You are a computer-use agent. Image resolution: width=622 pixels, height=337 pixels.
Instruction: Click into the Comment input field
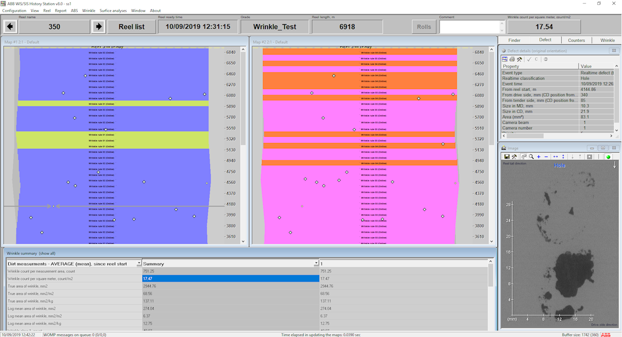[x=469, y=27]
